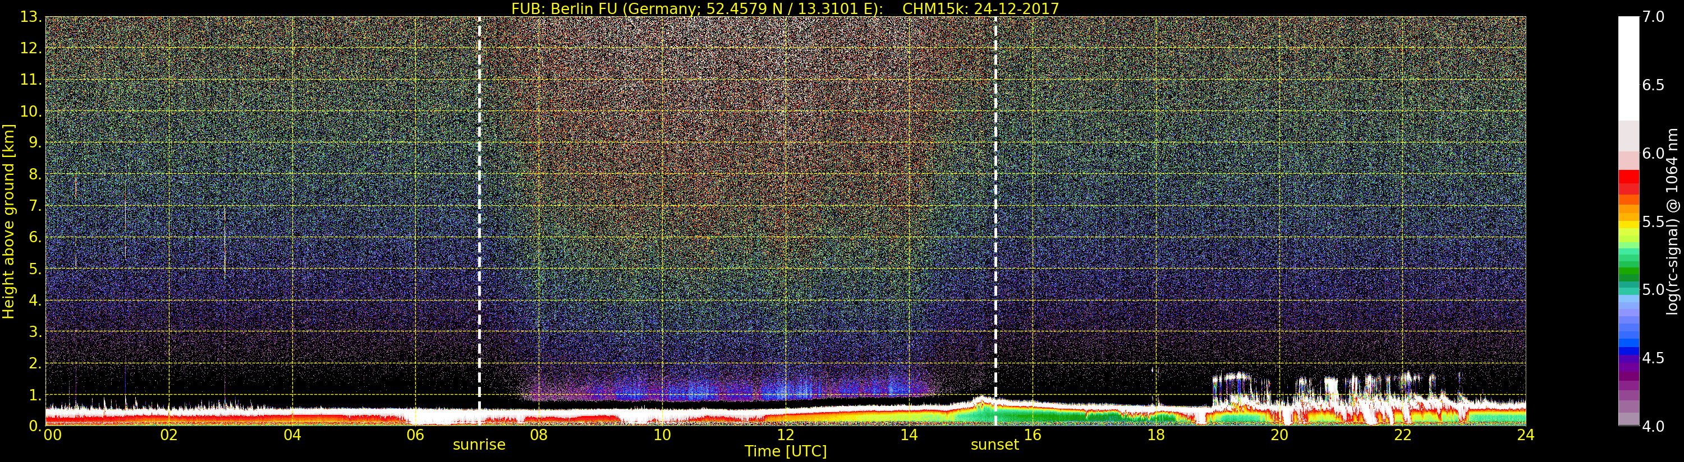Click the '11.' height axis tick label
1684x462 pixels.
[31, 80]
